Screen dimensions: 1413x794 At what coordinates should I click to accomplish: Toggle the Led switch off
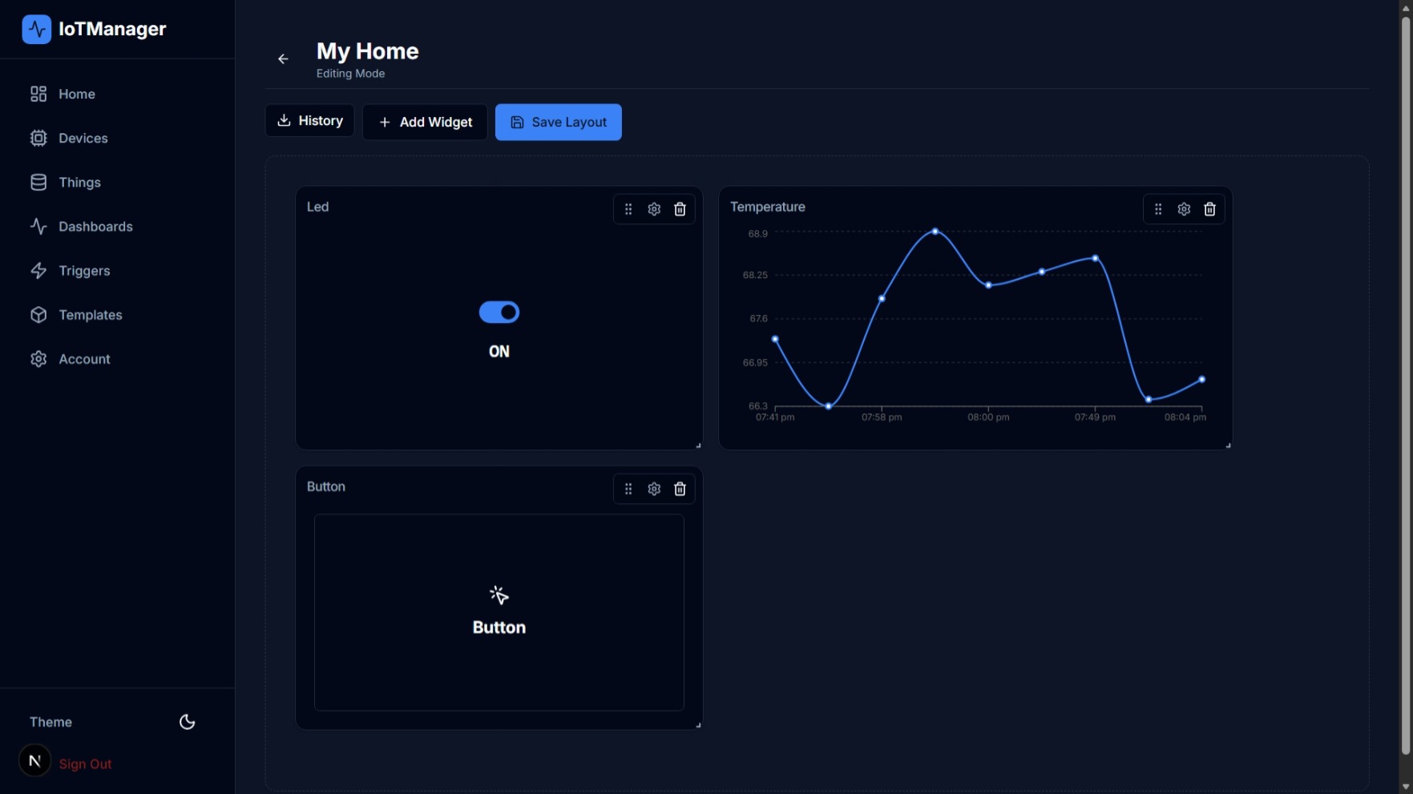click(x=499, y=312)
